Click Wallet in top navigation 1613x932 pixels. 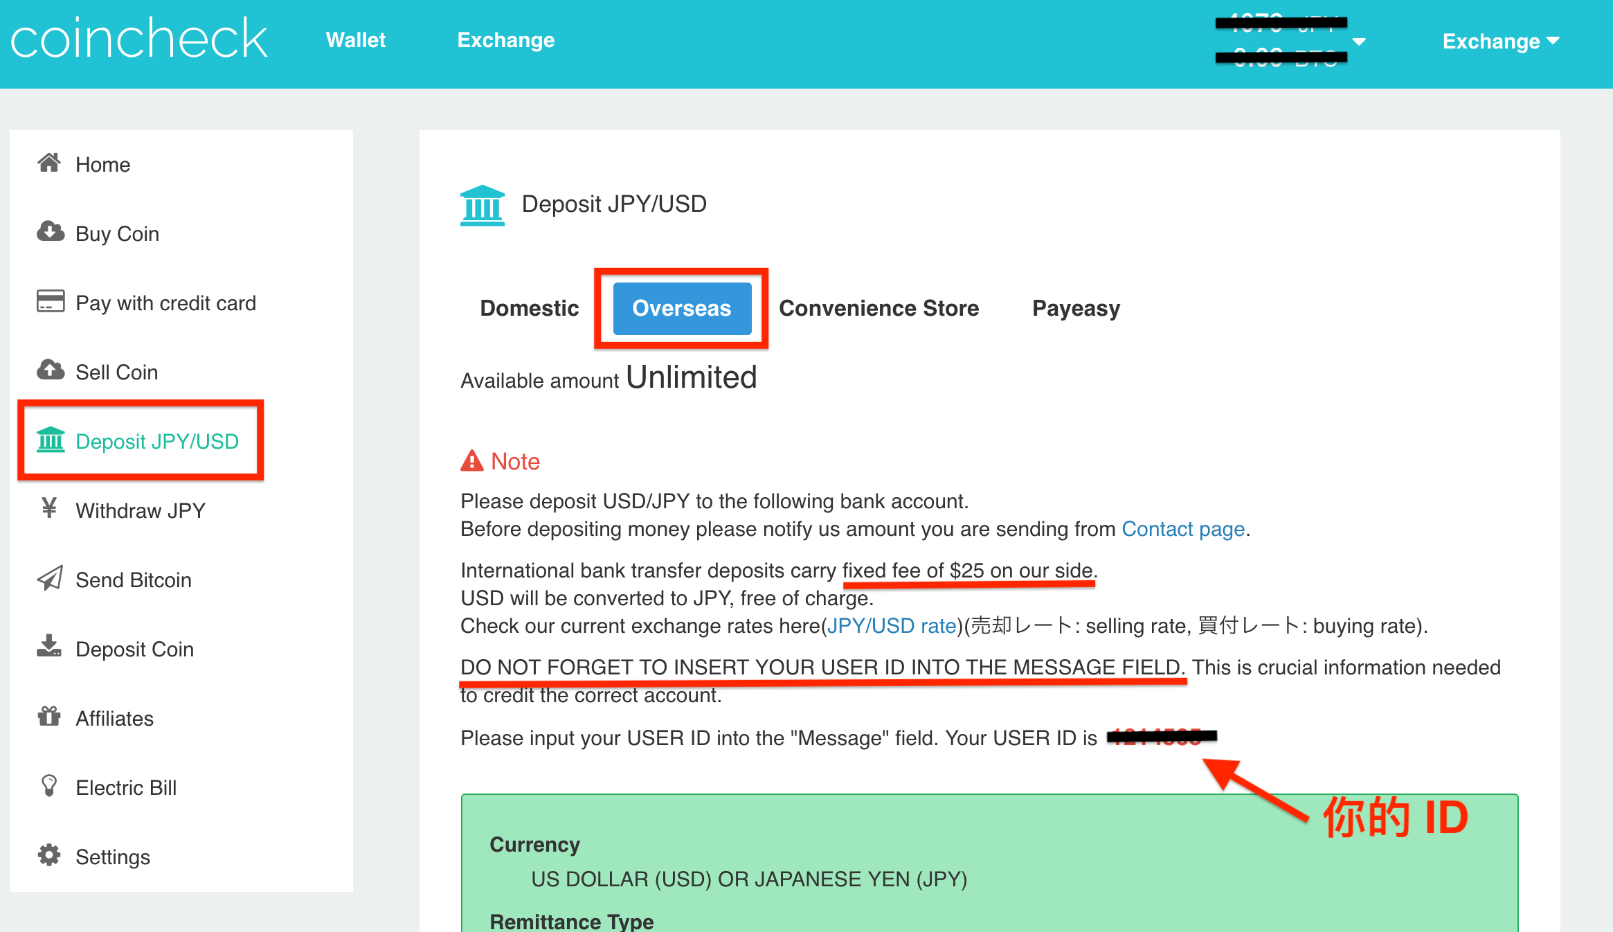coord(355,40)
